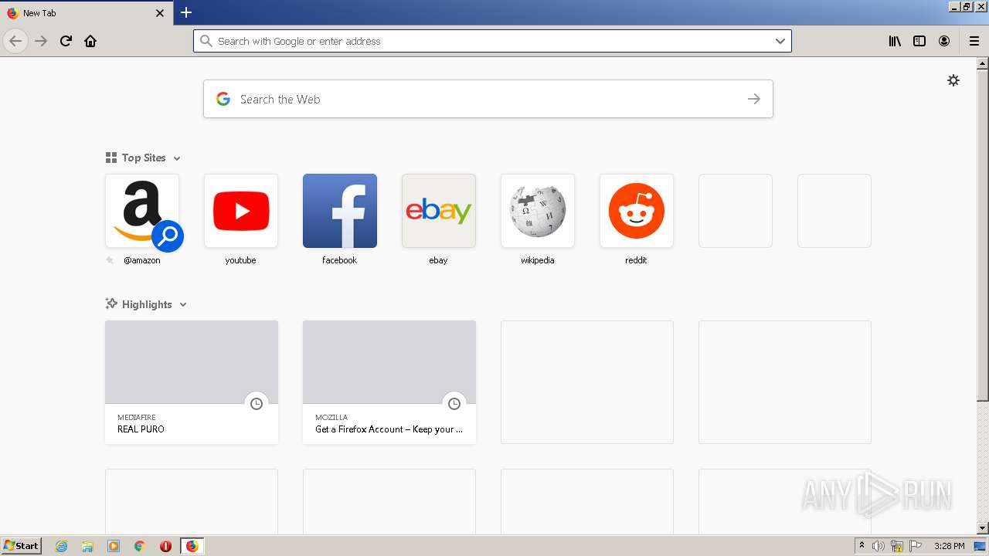989x556 pixels.
Task: Click the Highlights heading
Action: (x=147, y=304)
